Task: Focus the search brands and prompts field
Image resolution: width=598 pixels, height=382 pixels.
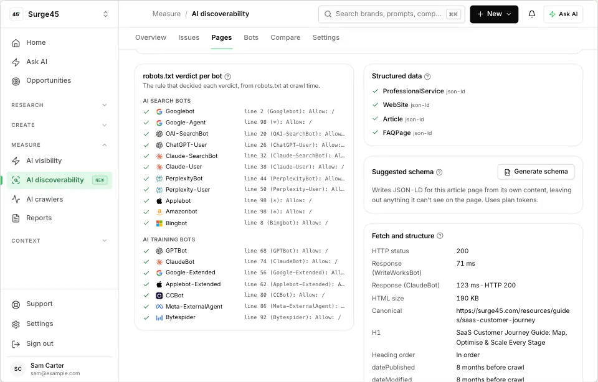Action: (x=391, y=14)
